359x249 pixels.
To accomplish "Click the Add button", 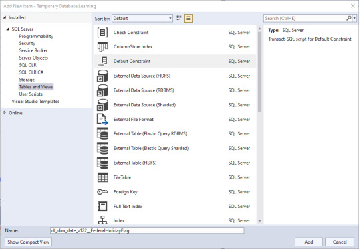I will coord(308,242).
